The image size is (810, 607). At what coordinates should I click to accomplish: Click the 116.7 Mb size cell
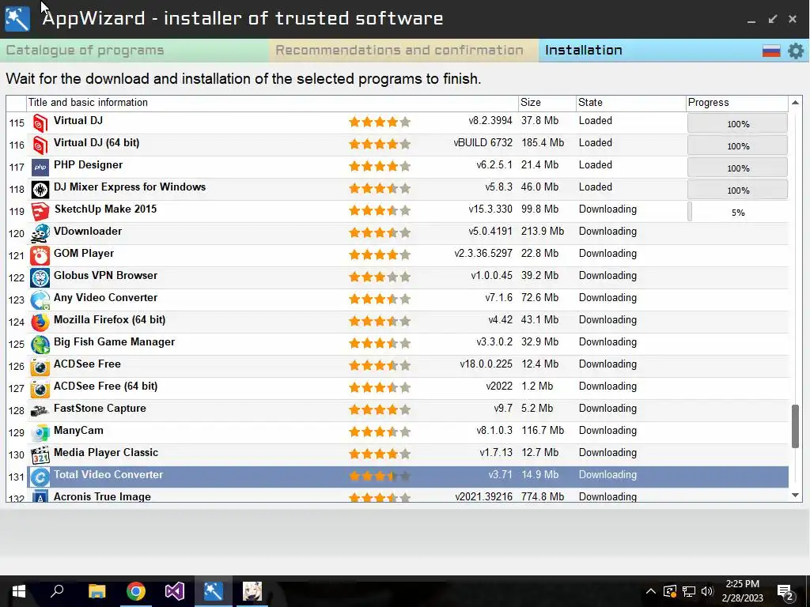click(x=543, y=431)
